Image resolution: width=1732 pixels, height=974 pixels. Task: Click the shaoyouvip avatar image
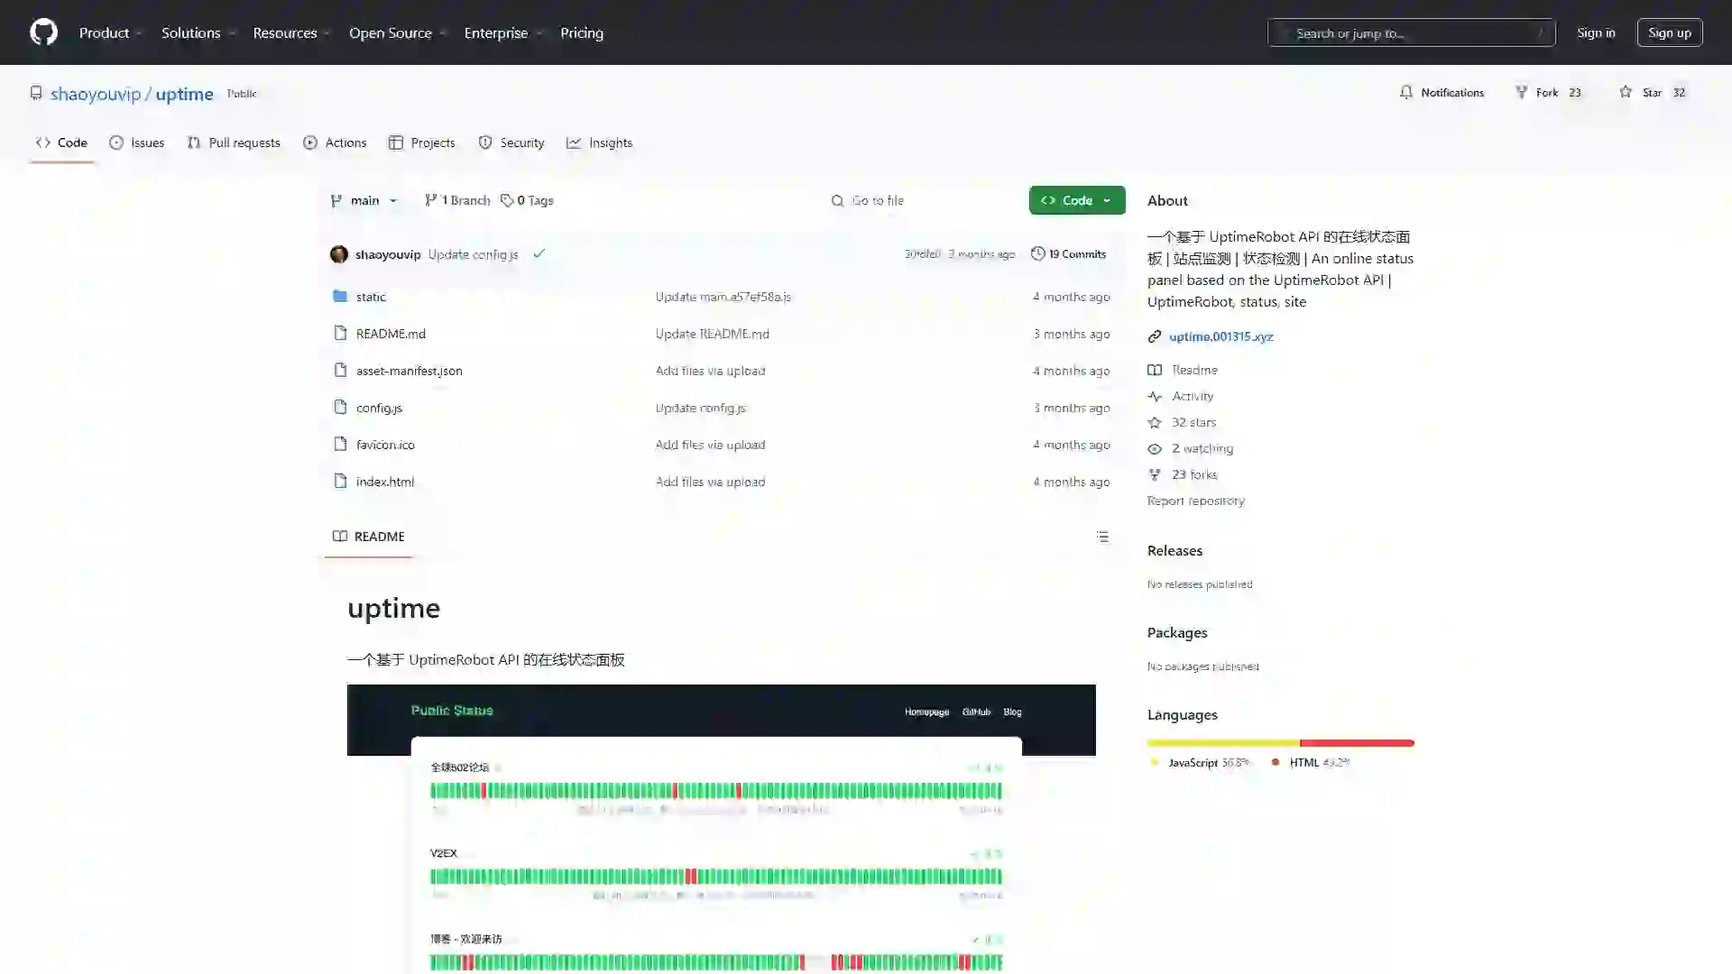[x=339, y=254]
